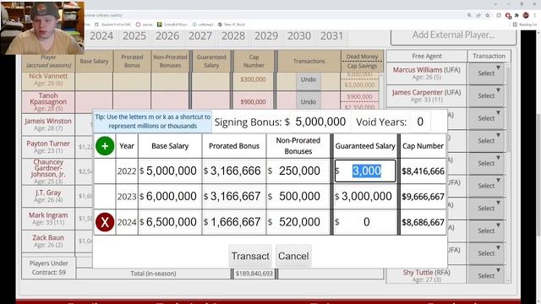This screenshot has height=304, width=541.
Task: Edit the 2022 Base Salary field
Action: pos(170,171)
